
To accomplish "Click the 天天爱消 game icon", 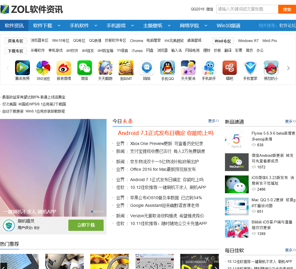I will 188,68.
